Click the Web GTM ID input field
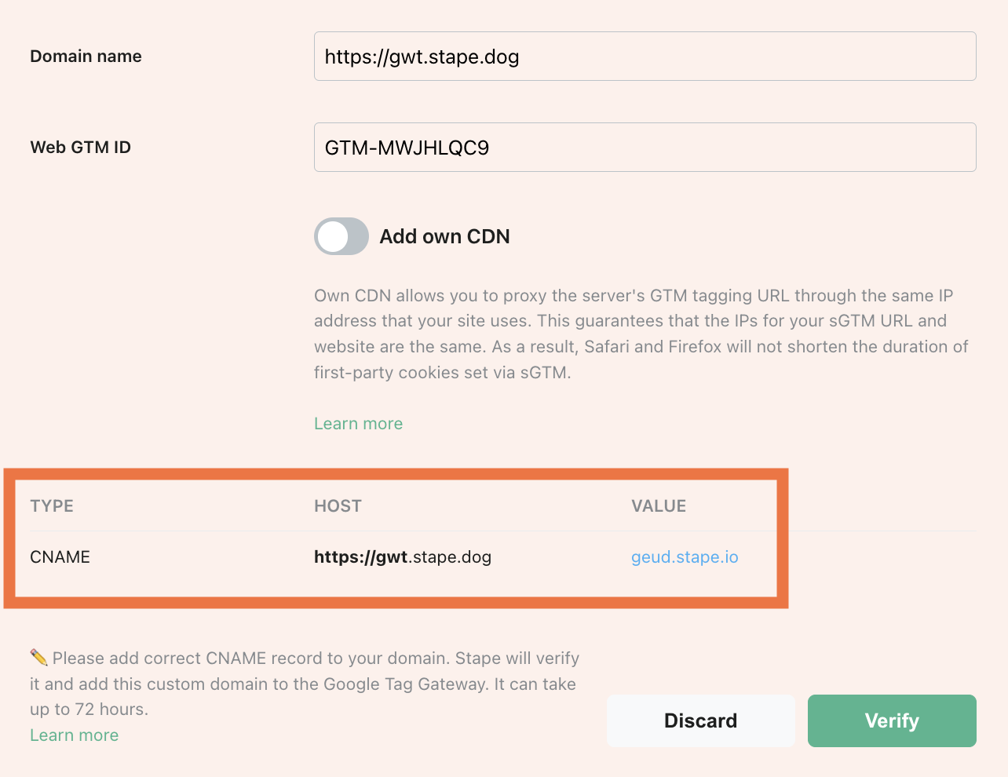Image resolution: width=1008 pixels, height=777 pixels. click(x=645, y=147)
